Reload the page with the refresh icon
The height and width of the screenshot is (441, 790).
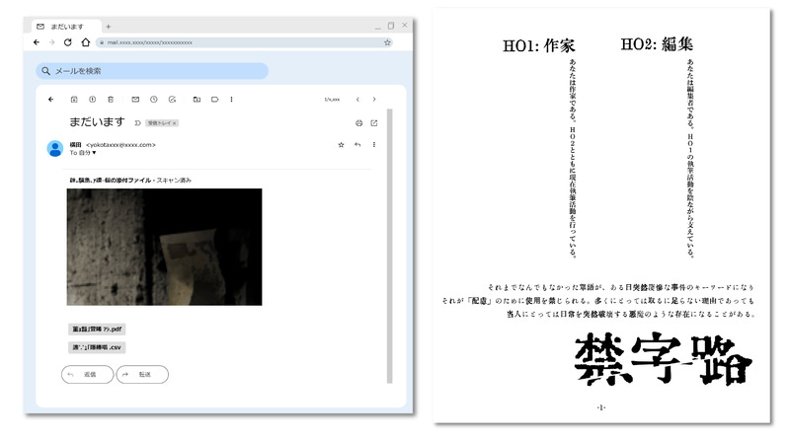point(68,42)
